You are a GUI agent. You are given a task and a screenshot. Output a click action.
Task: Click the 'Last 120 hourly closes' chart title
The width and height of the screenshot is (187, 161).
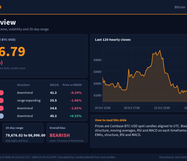(113, 40)
